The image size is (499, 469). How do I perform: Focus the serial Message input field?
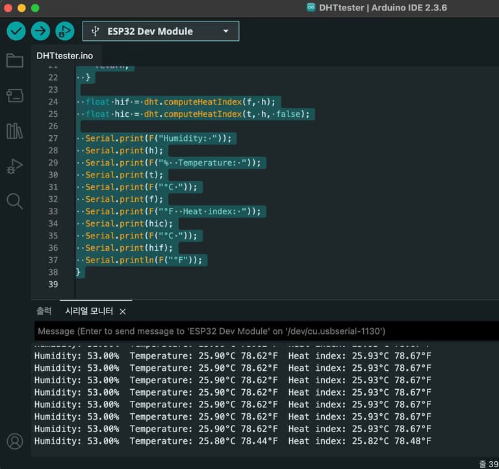point(260,331)
